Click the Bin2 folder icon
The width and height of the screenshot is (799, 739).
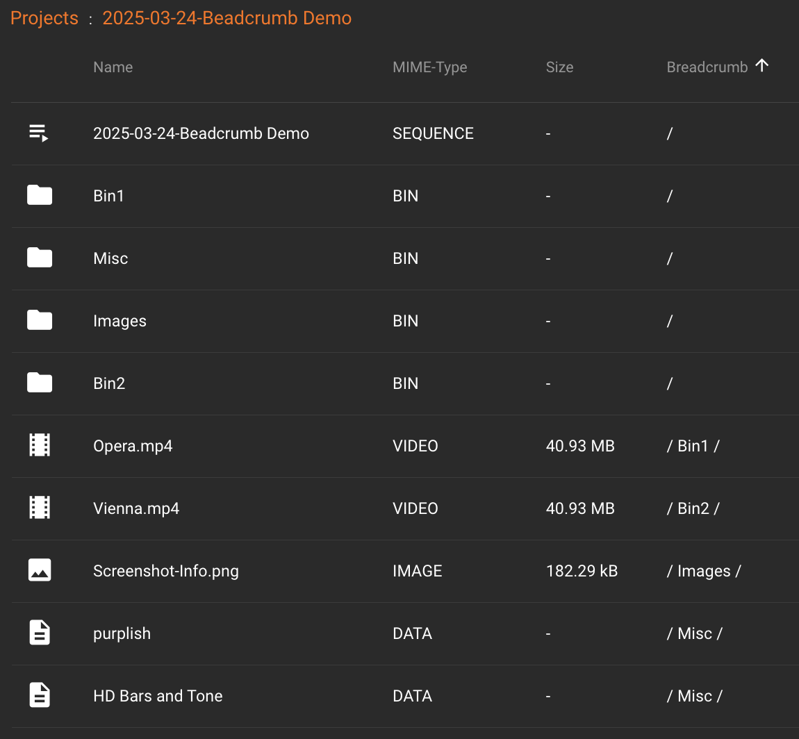point(40,383)
